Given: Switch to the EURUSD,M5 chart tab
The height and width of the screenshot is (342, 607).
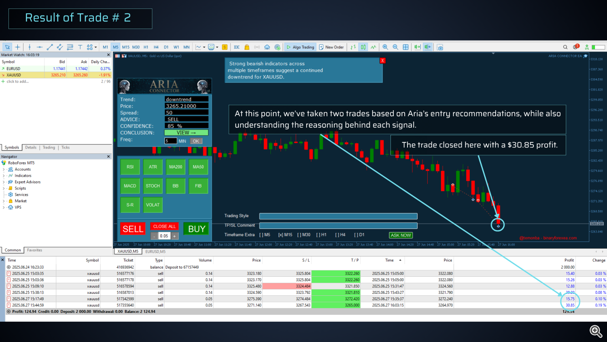Looking at the screenshot, I should [x=155, y=252].
